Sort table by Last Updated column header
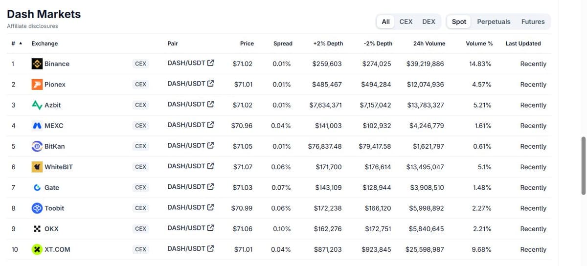587x266 pixels. point(523,44)
